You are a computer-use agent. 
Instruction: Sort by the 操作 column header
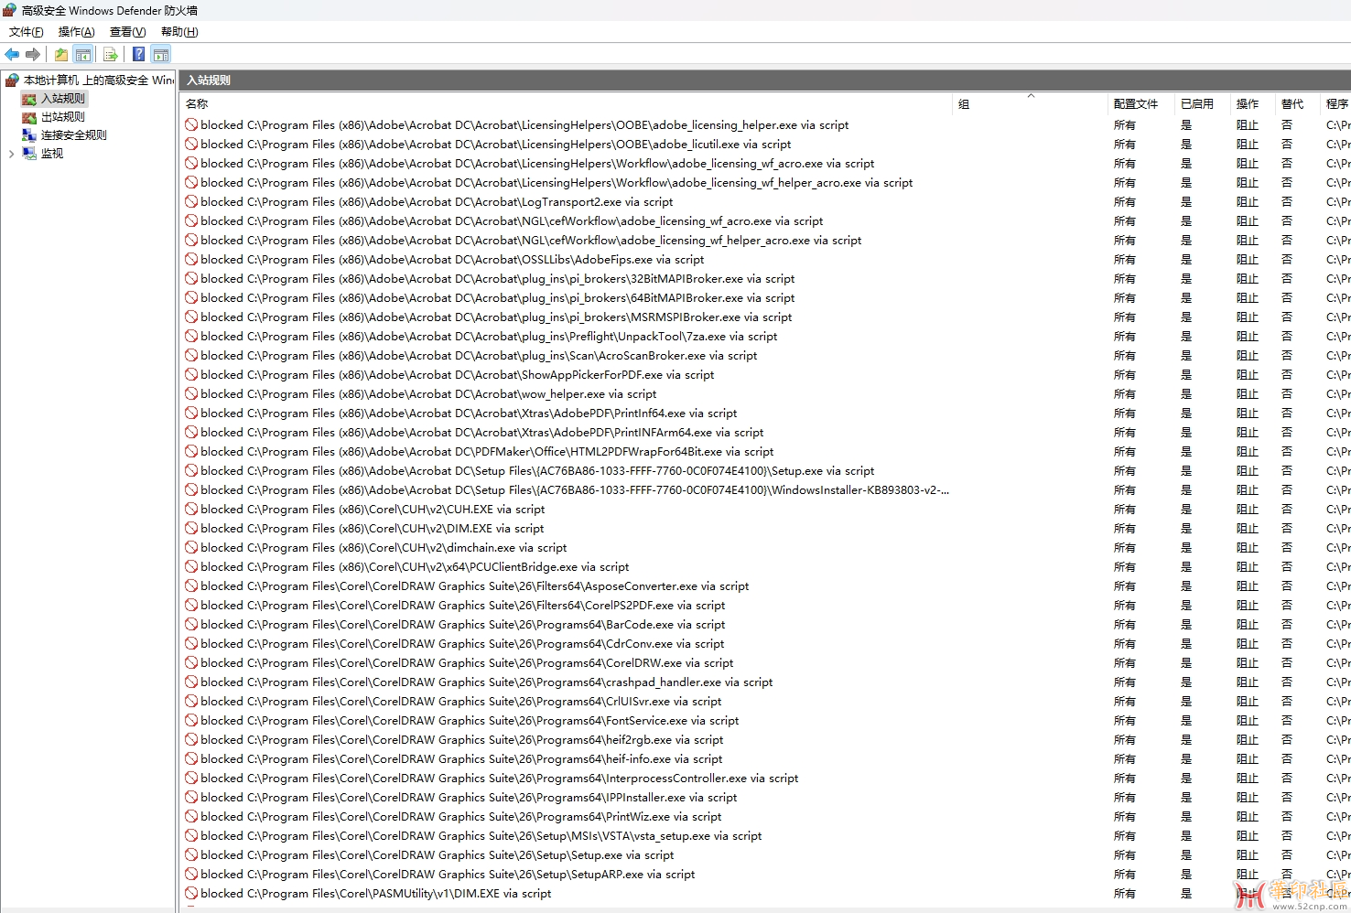1252,104
